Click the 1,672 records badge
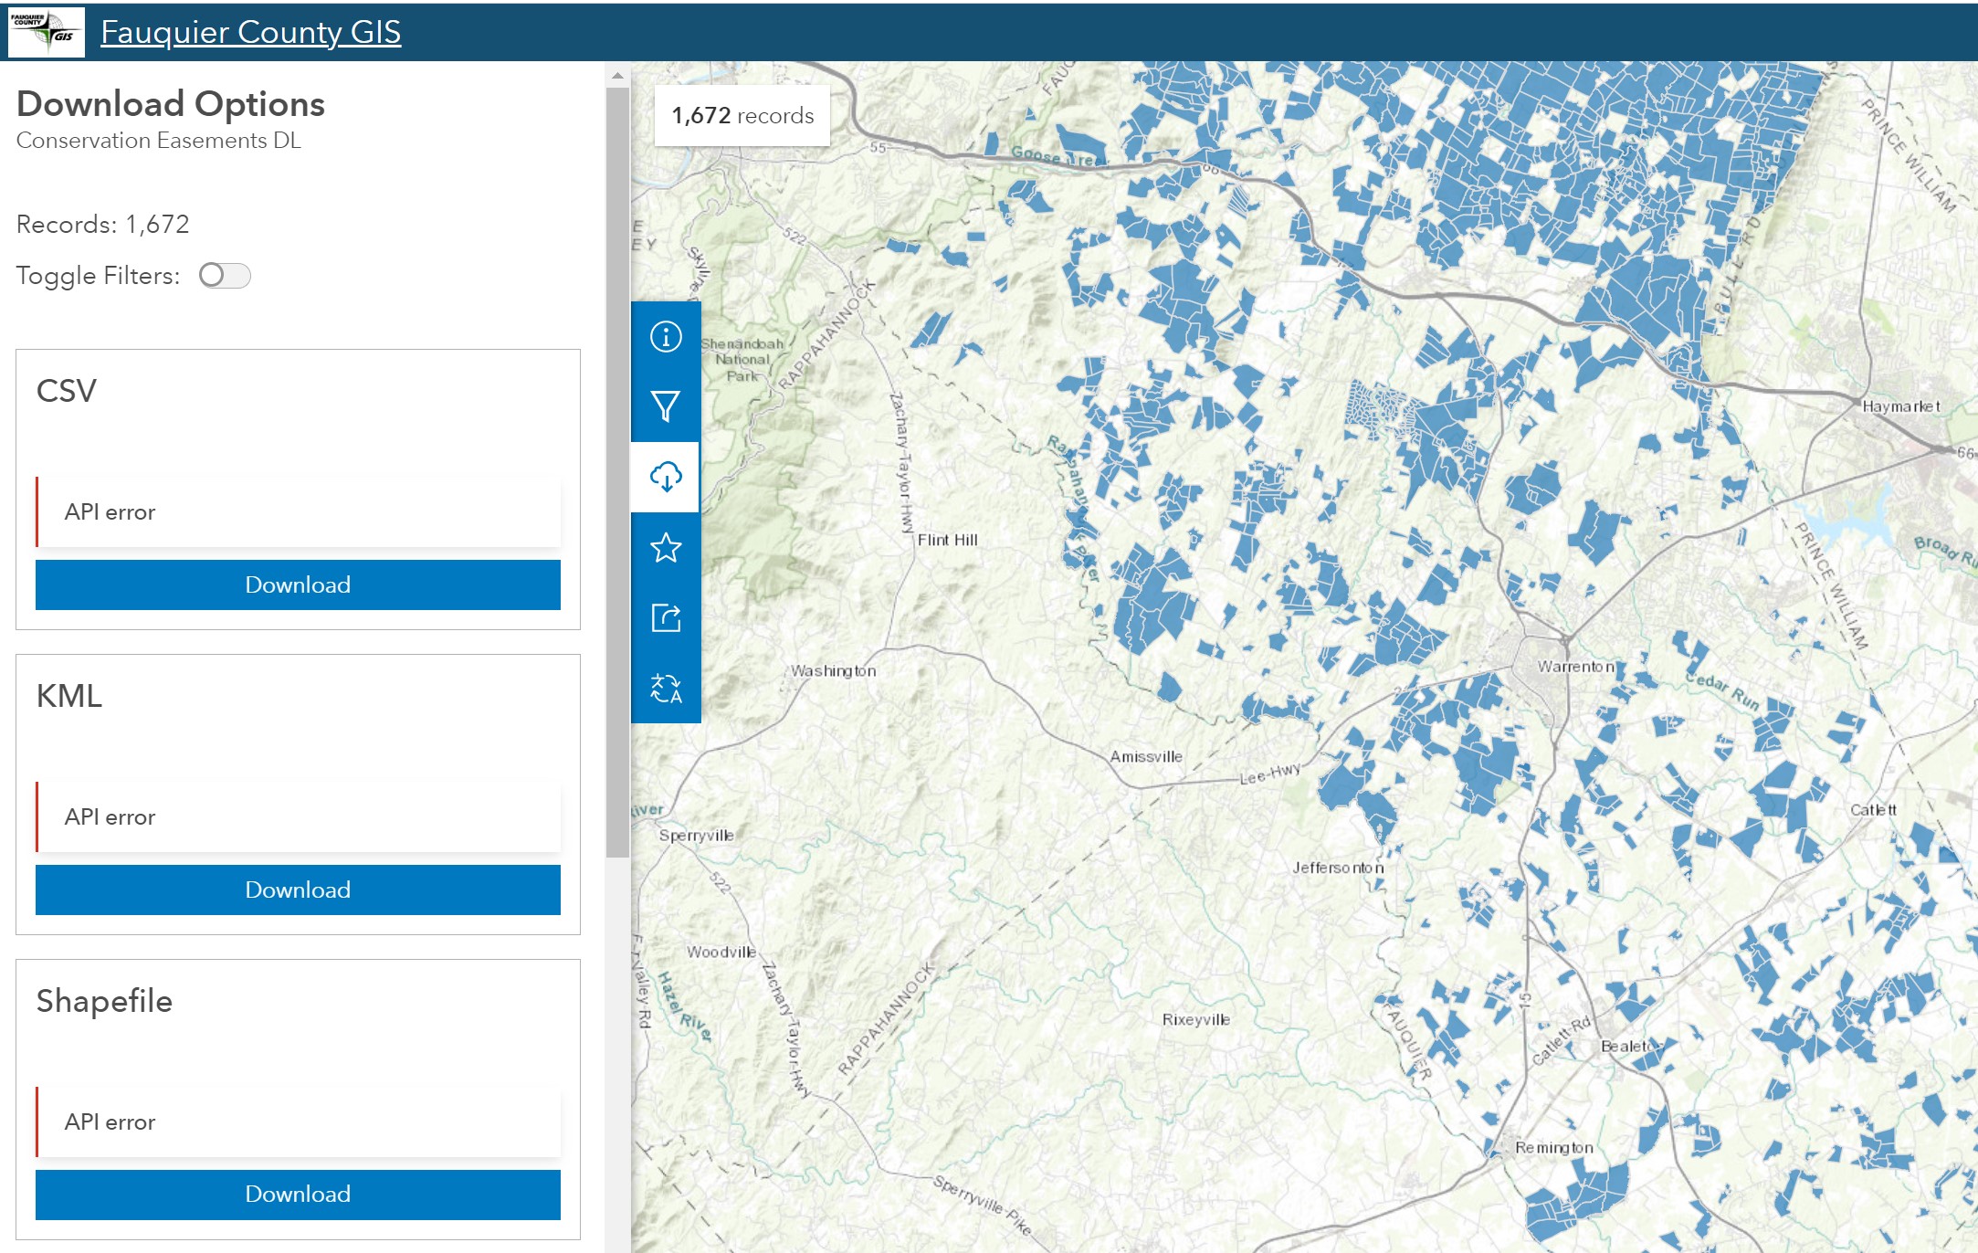The height and width of the screenshot is (1253, 1978). click(x=742, y=116)
